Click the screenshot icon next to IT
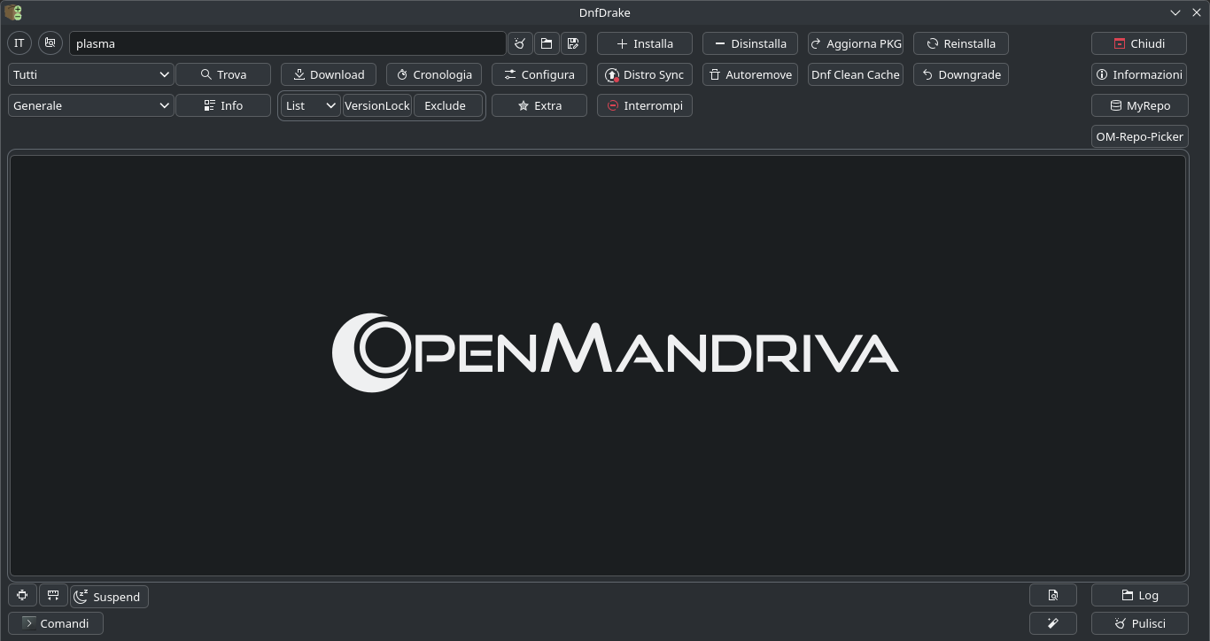This screenshot has width=1210, height=641. pyautogui.click(x=50, y=43)
